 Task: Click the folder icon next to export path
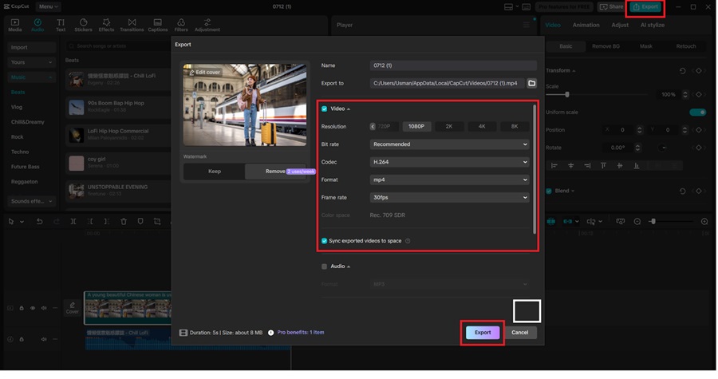point(531,83)
